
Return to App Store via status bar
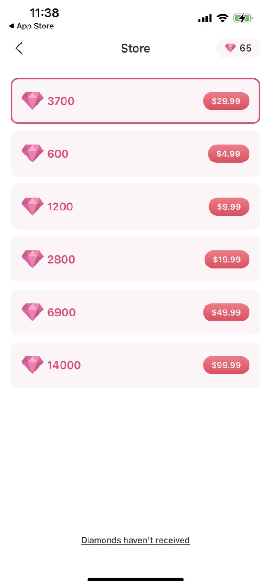tap(31, 26)
